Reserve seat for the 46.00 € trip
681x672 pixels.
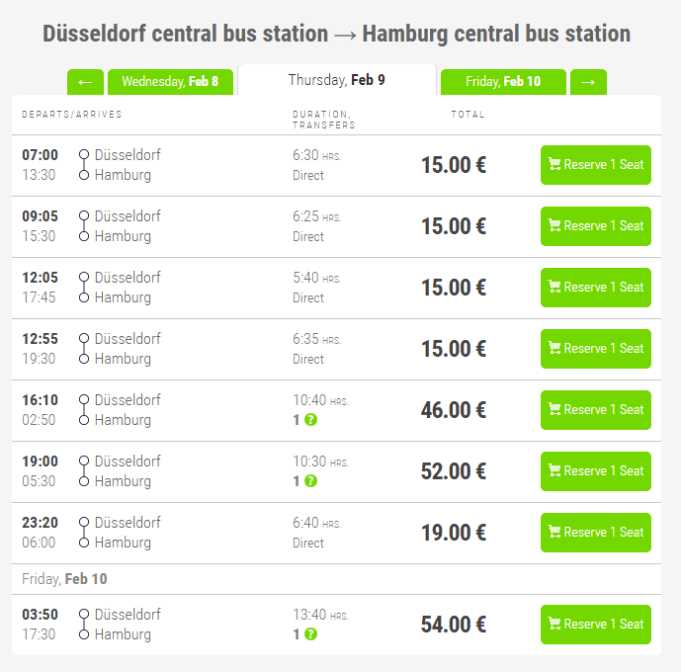click(x=595, y=410)
